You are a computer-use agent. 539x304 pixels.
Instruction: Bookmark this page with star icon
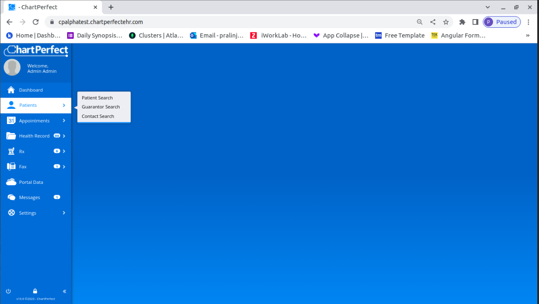(x=445, y=22)
